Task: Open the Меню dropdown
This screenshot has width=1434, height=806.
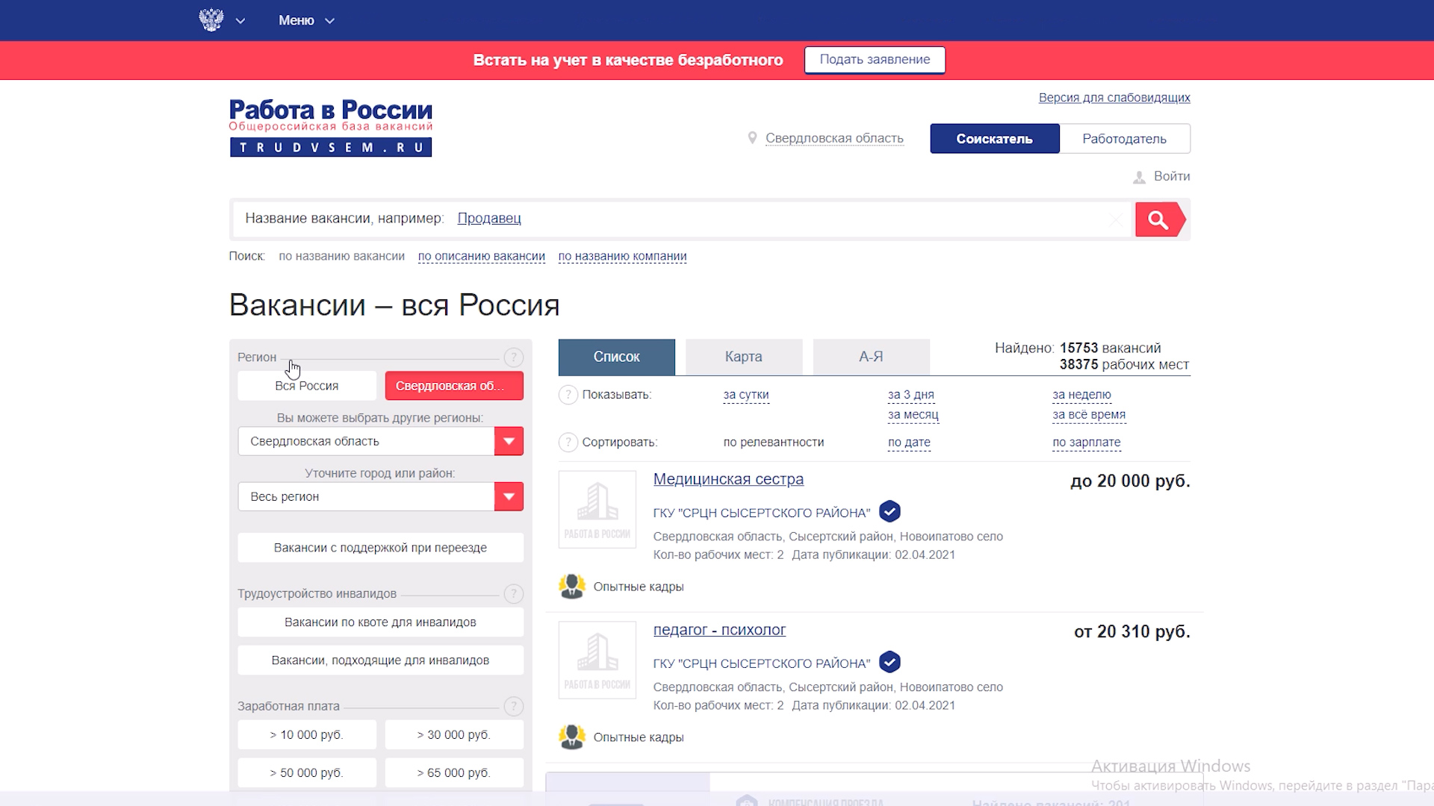Action: 306,20
